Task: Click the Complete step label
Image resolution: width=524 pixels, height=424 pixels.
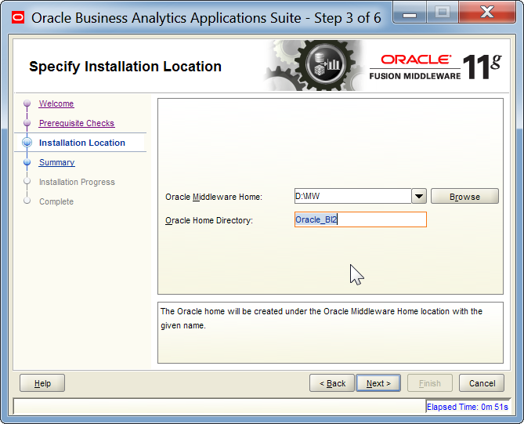Action: tap(56, 201)
